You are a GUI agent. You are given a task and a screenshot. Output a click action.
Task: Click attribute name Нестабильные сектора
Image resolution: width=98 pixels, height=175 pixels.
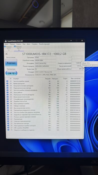coord(21,123)
